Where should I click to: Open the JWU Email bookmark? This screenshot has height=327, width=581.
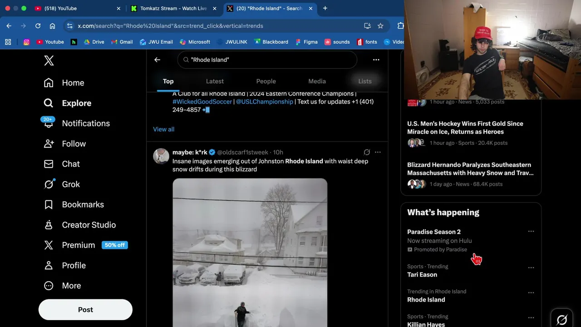(156, 42)
